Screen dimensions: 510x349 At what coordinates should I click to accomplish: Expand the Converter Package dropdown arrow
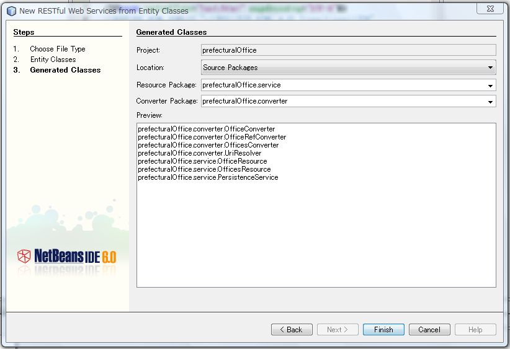(490, 101)
